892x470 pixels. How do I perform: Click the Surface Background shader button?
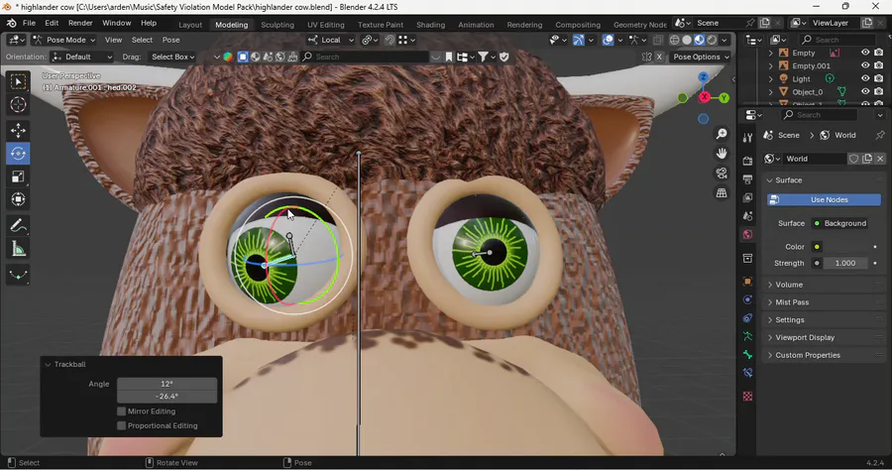pyautogui.click(x=840, y=224)
